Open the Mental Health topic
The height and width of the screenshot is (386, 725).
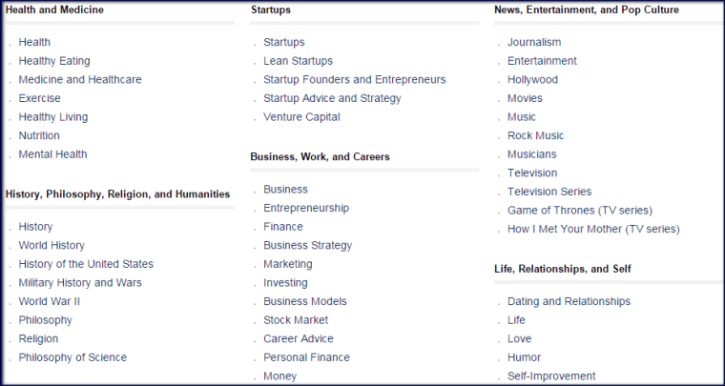(52, 154)
